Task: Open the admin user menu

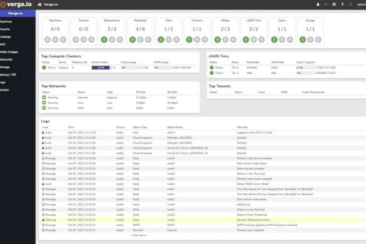Action: 362,4
